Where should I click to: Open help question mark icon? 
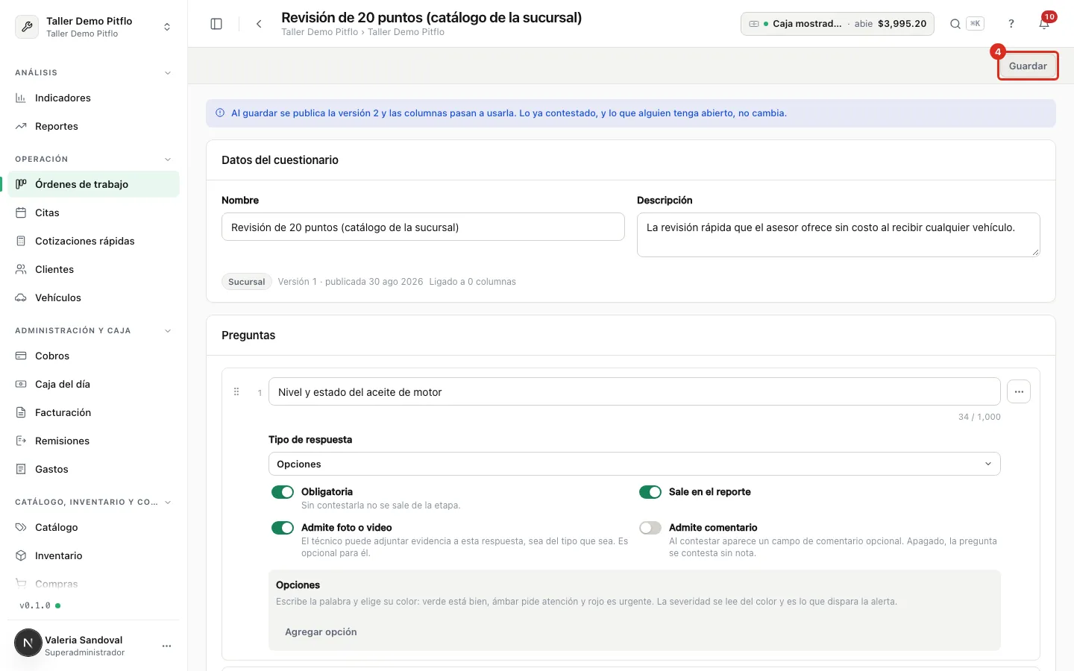point(1011,24)
